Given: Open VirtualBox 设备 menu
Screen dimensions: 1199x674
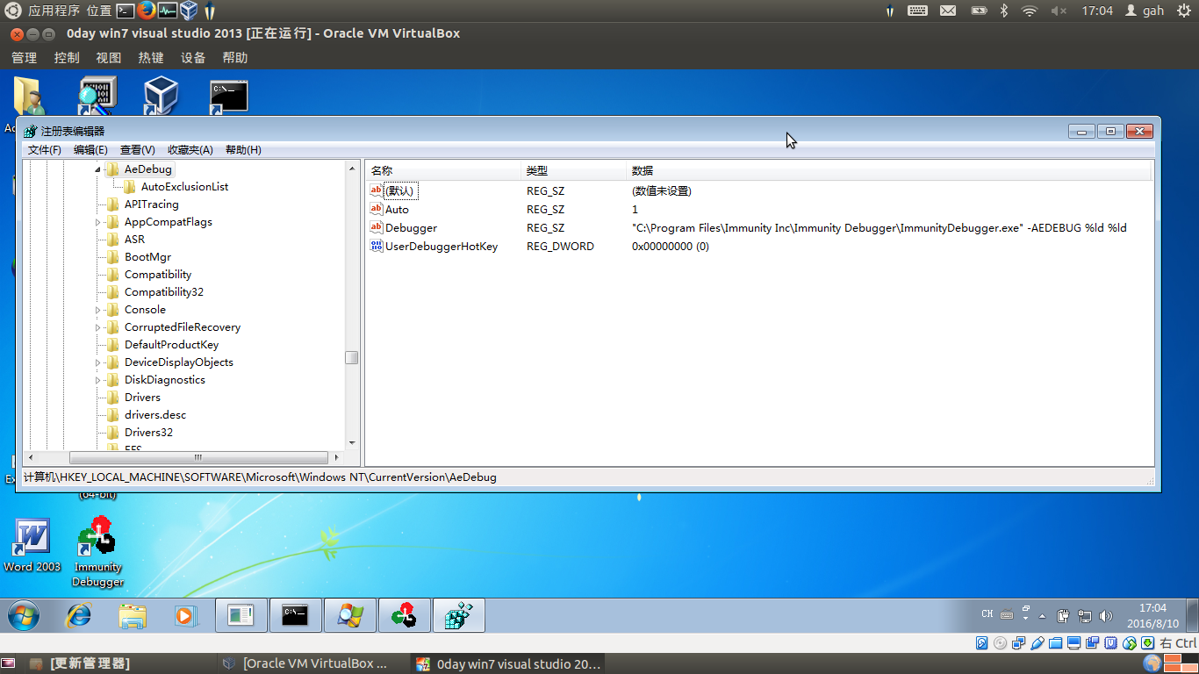Looking at the screenshot, I should coord(193,58).
